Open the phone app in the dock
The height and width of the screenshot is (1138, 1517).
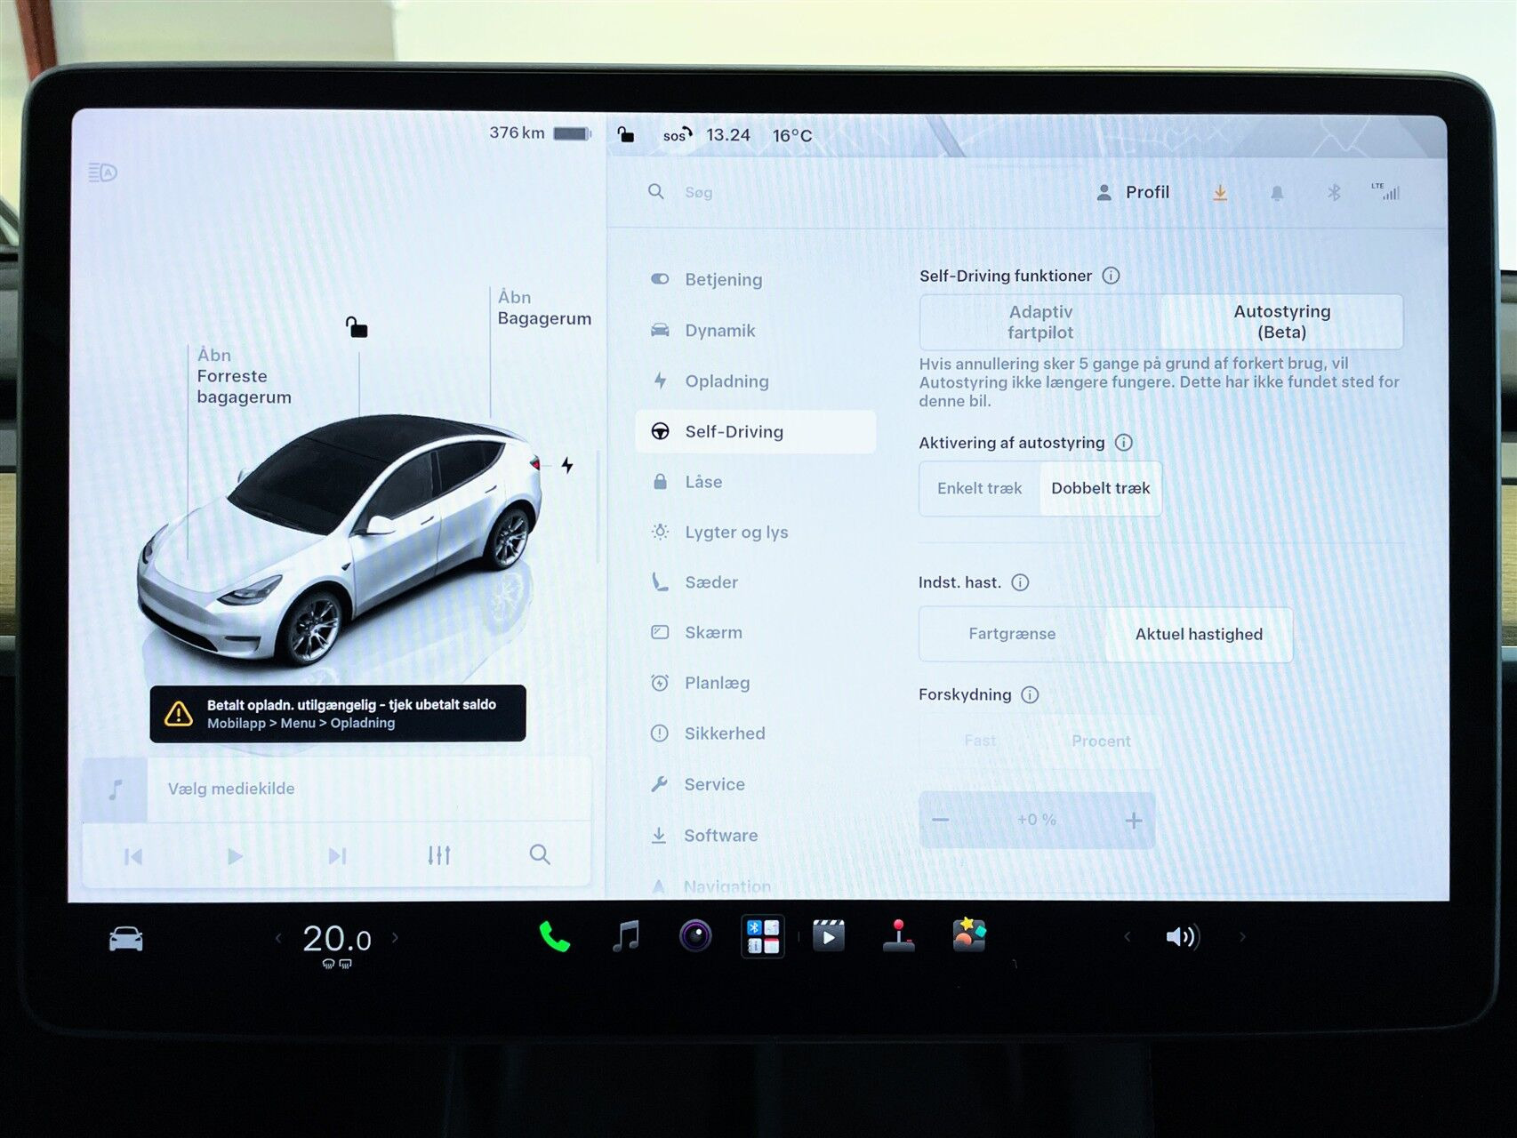click(x=554, y=936)
